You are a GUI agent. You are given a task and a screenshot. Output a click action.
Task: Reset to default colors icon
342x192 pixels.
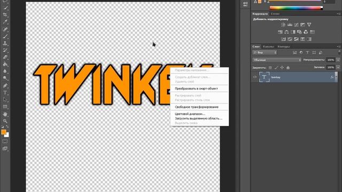tap(2, 126)
